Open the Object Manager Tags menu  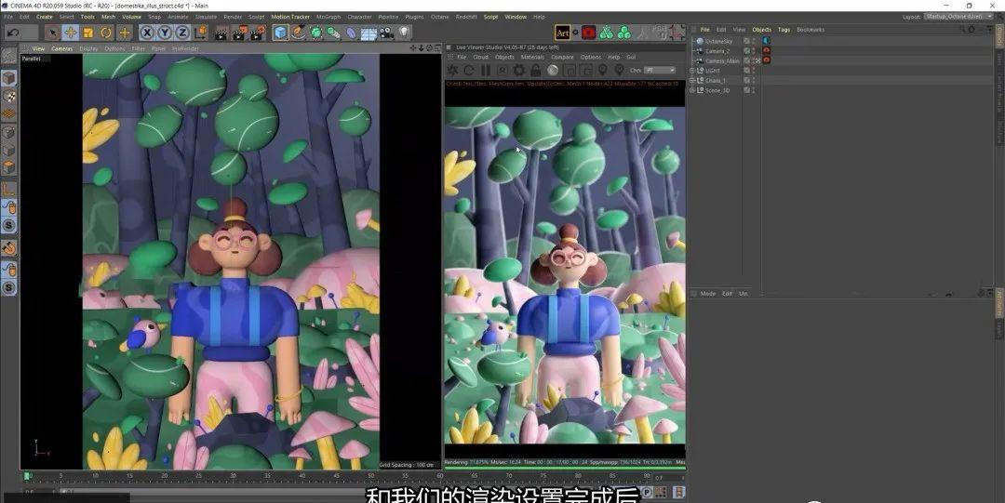click(x=784, y=30)
